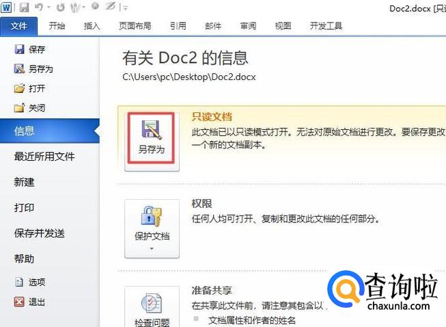Screen dimensions: 446x327
Task: Click the 检查问题 checklist button
Action: tap(152, 306)
